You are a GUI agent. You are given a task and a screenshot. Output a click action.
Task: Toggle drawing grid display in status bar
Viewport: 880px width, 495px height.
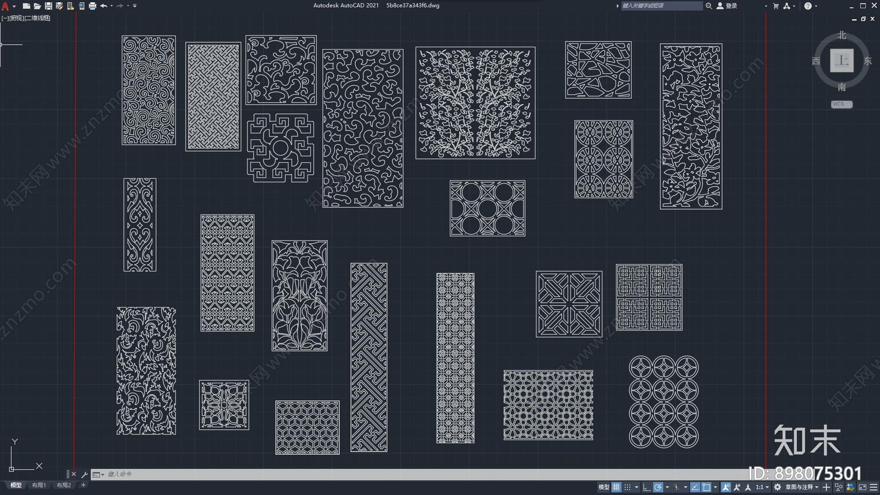pyautogui.click(x=617, y=487)
